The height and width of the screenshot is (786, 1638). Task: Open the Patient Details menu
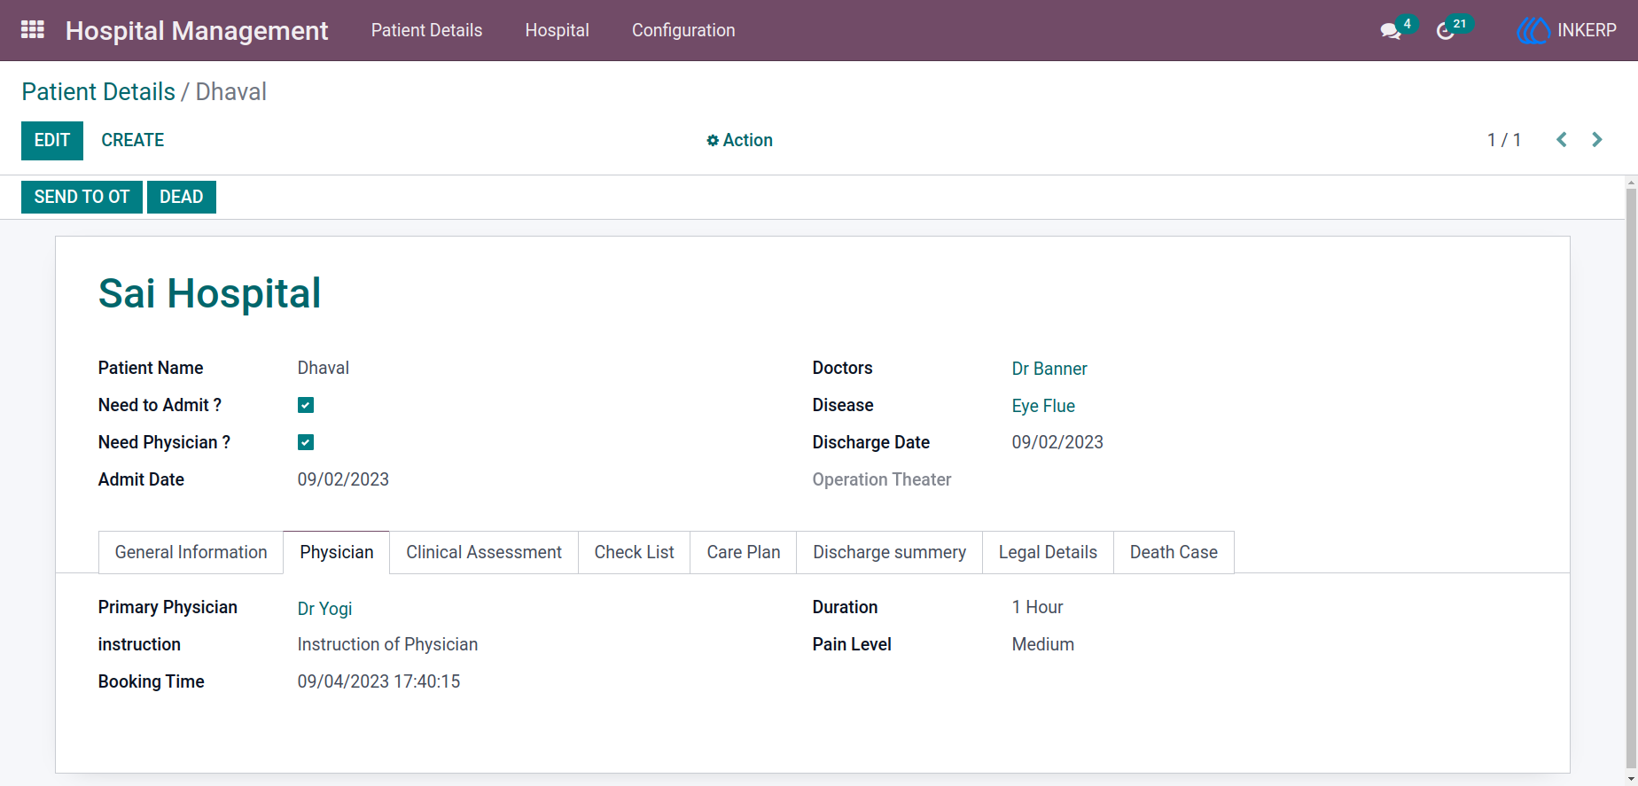pos(426,30)
